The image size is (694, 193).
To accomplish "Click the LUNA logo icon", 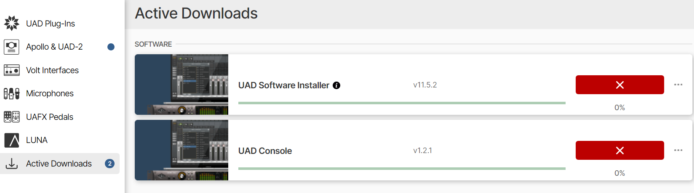I will 12,140.
